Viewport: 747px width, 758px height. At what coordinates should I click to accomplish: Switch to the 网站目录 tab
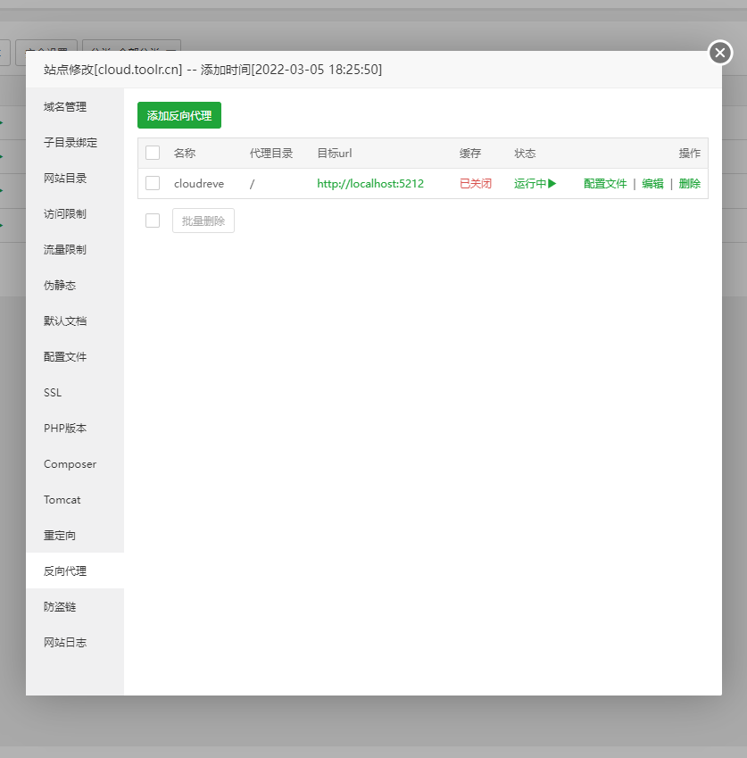[x=75, y=179]
